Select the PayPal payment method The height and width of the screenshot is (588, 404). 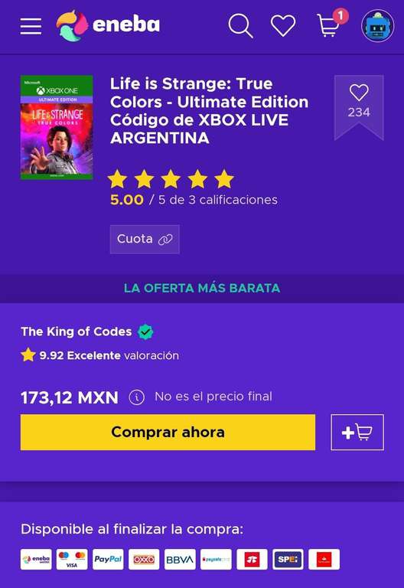point(108,559)
